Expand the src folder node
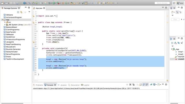 pos(5,22)
